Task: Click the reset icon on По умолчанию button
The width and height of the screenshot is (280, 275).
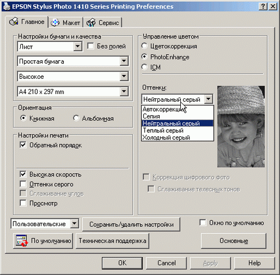Action: [22, 241]
